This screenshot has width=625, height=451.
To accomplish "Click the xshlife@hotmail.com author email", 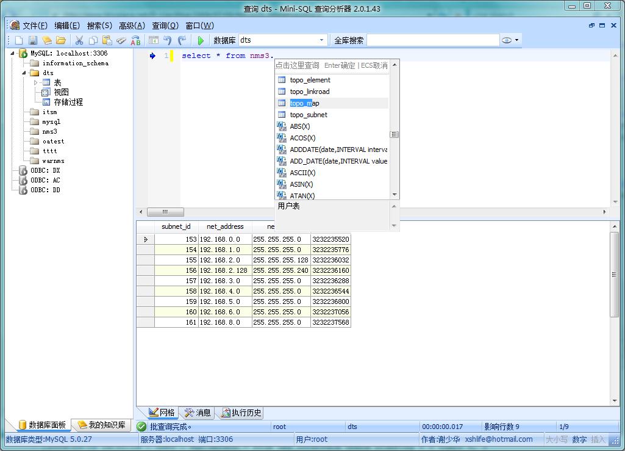I will [499, 439].
